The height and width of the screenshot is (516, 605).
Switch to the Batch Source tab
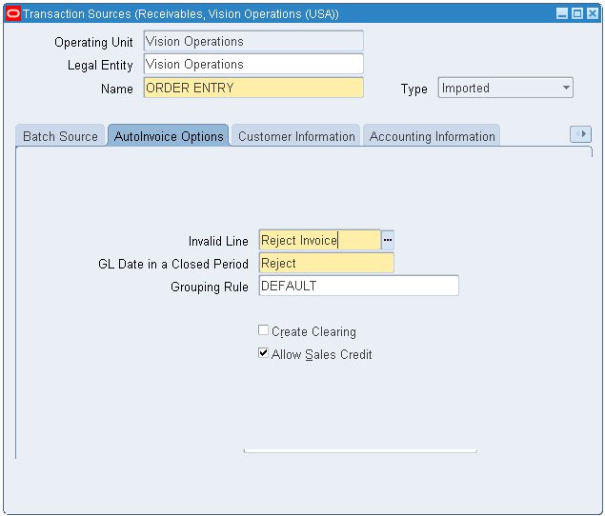tap(60, 136)
